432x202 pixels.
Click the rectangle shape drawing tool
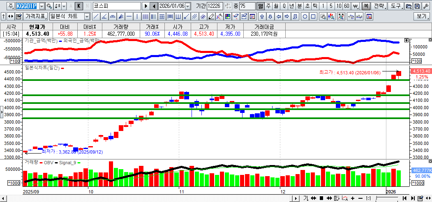pos(313,16)
